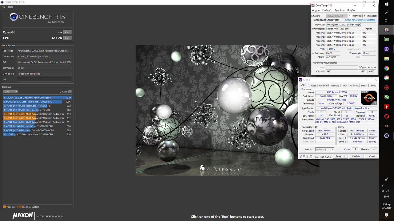Open the Action Center notification icon
394x221 pixels.
tap(387, 215)
